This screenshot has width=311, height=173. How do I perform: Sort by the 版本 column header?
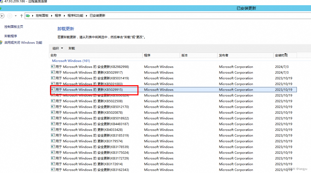tap(199, 55)
